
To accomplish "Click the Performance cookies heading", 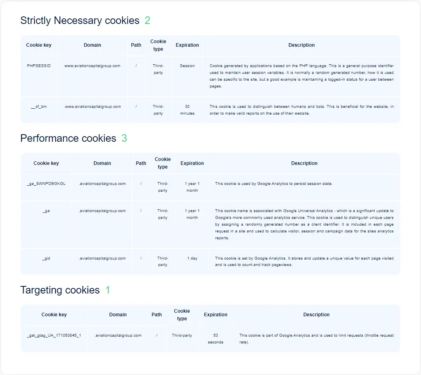I will pyautogui.click(x=68, y=138).
